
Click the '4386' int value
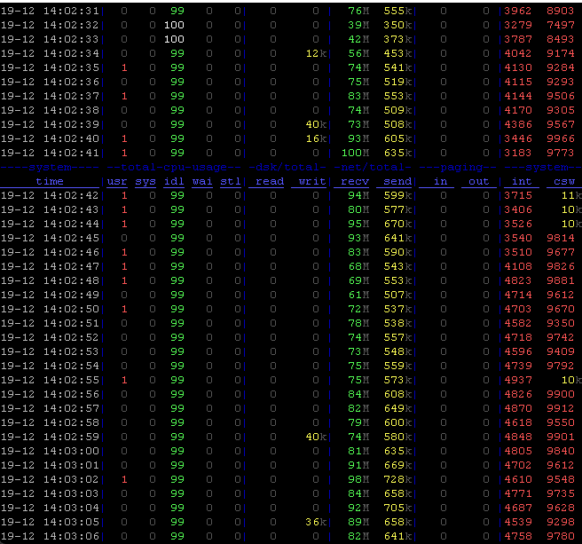[x=518, y=124]
